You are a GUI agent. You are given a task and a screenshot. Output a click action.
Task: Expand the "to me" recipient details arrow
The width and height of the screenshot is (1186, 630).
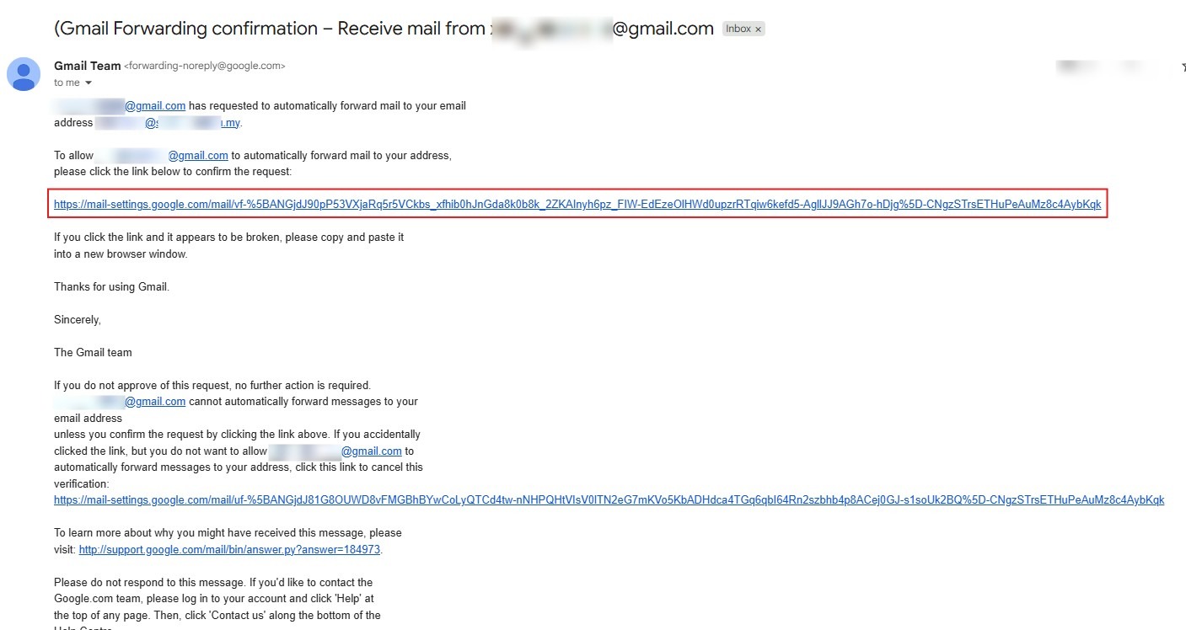(89, 83)
